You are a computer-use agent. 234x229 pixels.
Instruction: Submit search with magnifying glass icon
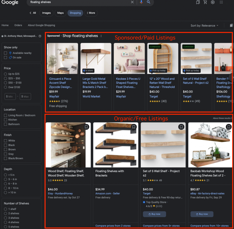(148, 2)
